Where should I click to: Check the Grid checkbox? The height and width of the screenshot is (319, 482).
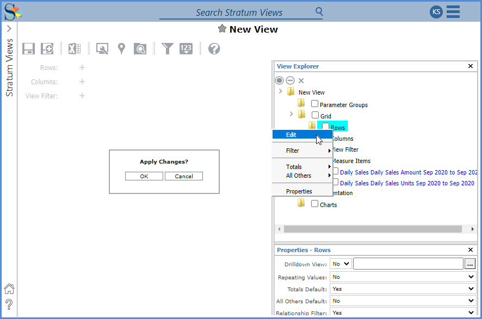[315, 115]
